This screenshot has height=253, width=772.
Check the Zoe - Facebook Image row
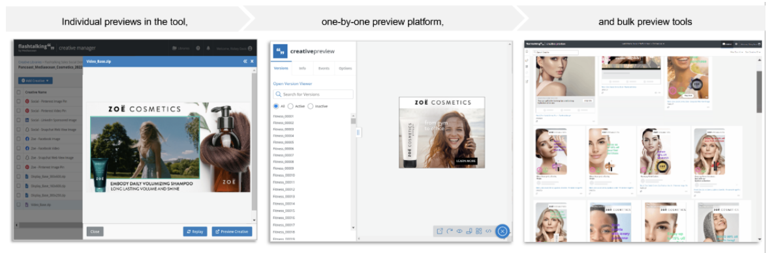pos(19,139)
